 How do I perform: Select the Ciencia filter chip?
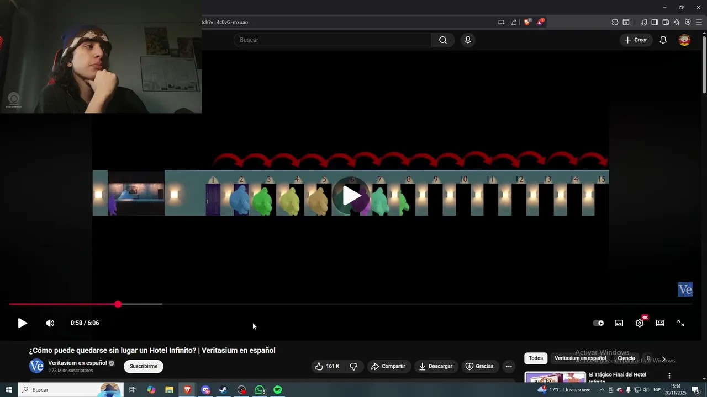tap(626, 358)
